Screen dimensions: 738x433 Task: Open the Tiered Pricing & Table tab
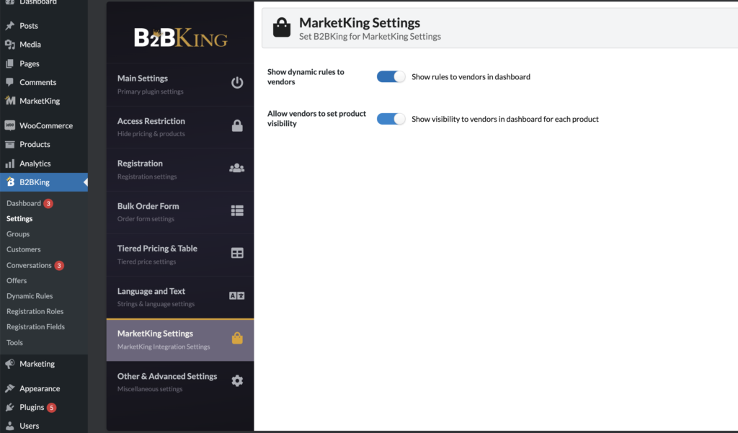pyautogui.click(x=180, y=254)
